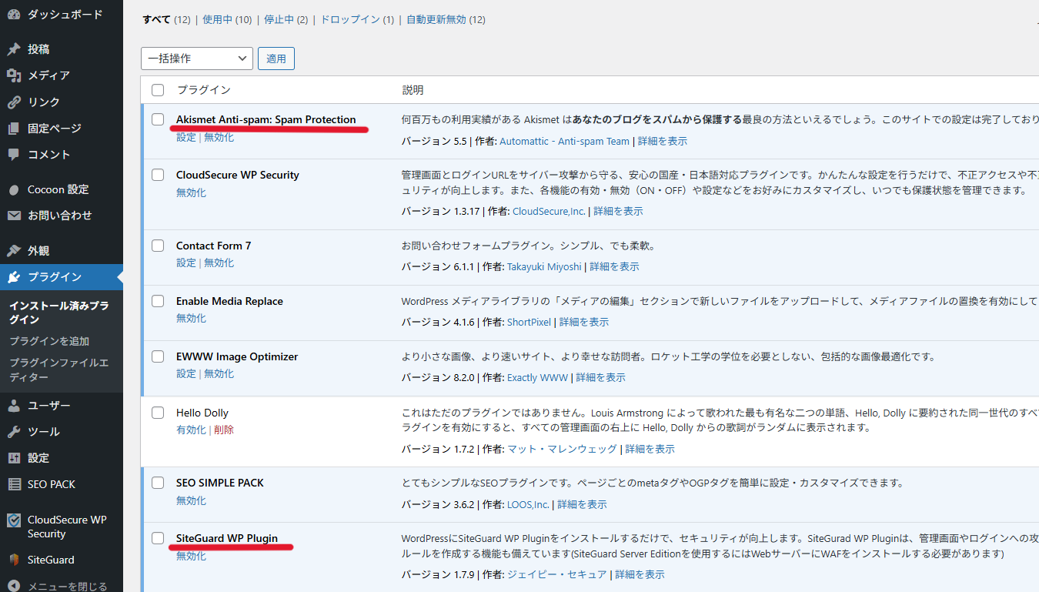Screen dimensions: 1039x592
Task: Open the ツール menu in sidebar
Action: 62,432
